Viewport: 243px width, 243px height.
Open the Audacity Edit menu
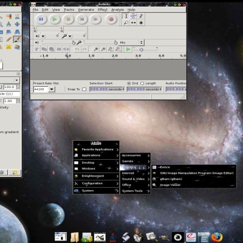tap(45, 10)
